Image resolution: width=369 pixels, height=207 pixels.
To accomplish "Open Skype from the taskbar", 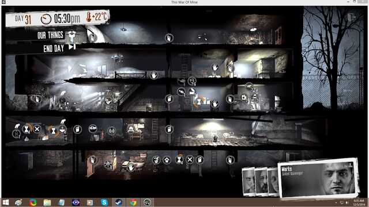I will [x=104, y=202].
